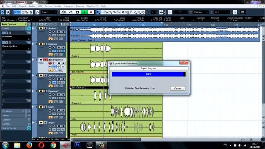Open the Notepad inspector section
This screenshot has height=149, width=265.
[16, 124]
